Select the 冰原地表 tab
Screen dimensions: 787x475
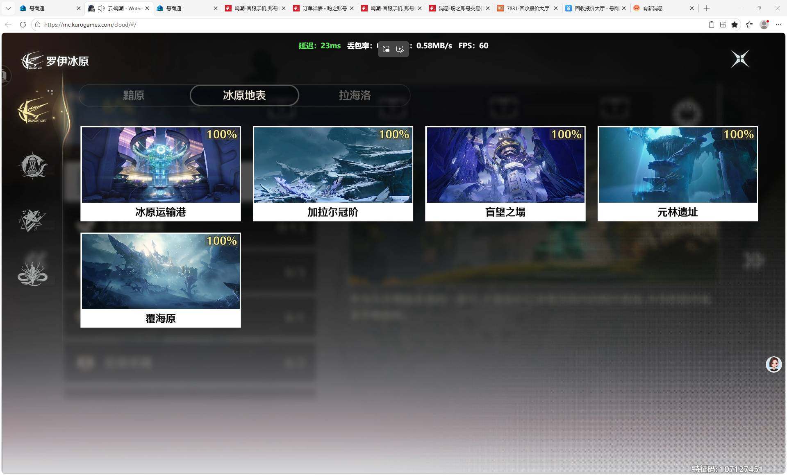[x=244, y=95]
